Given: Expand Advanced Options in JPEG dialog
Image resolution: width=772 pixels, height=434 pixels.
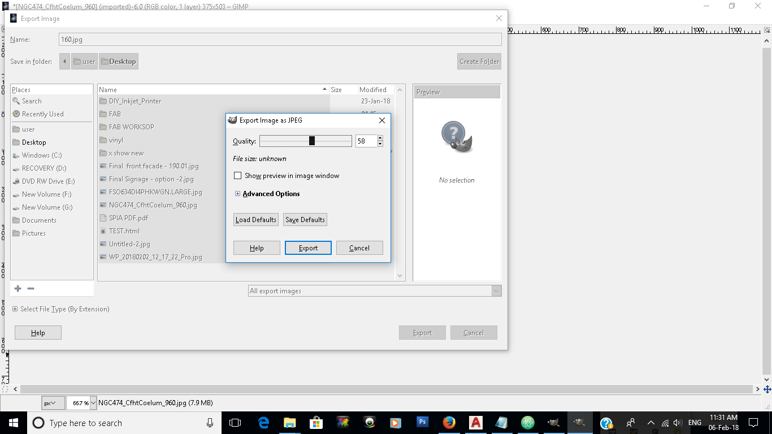Looking at the screenshot, I should pyautogui.click(x=238, y=194).
